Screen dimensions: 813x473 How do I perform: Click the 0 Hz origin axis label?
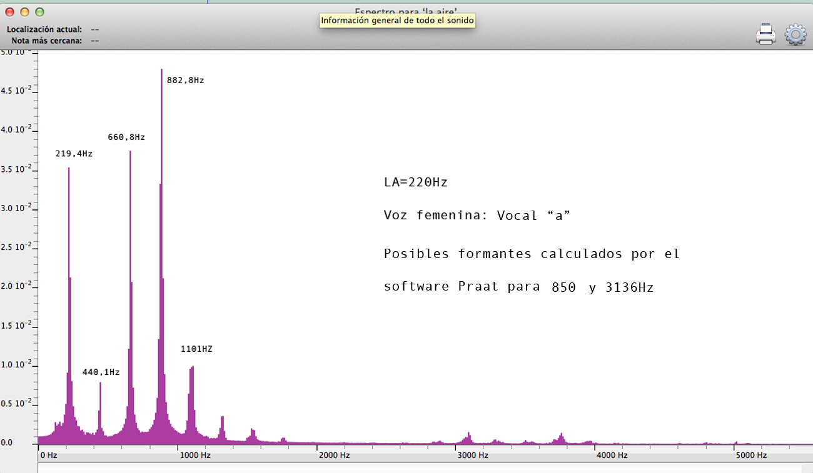click(x=49, y=456)
